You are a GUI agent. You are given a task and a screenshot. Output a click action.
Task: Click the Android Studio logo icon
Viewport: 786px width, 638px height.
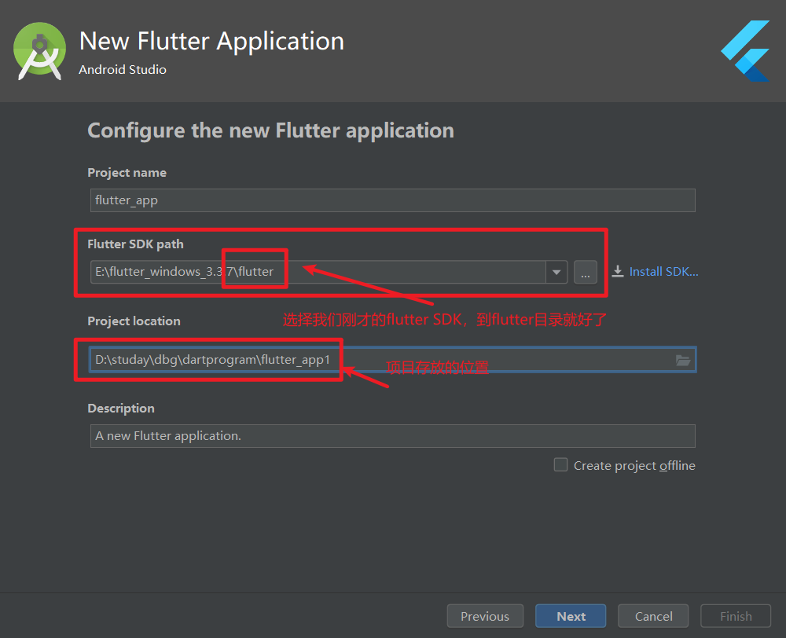click(40, 52)
